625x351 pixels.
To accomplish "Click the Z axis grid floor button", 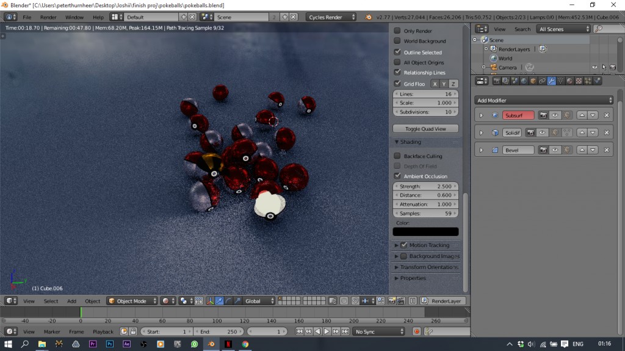I will (453, 84).
